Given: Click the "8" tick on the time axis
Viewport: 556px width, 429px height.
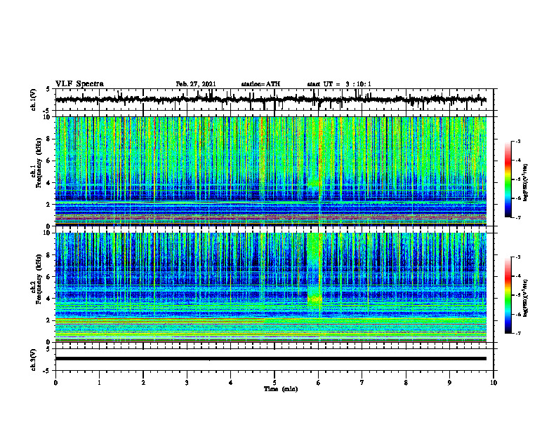Looking at the screenshot, I should pos(406,383).
